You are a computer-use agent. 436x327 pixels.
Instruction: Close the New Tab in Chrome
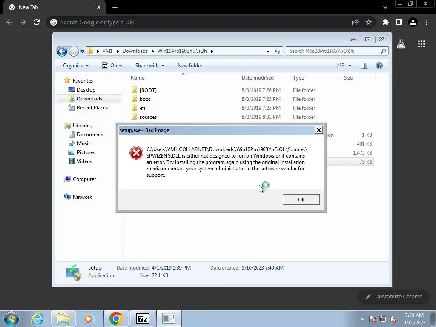99,7
